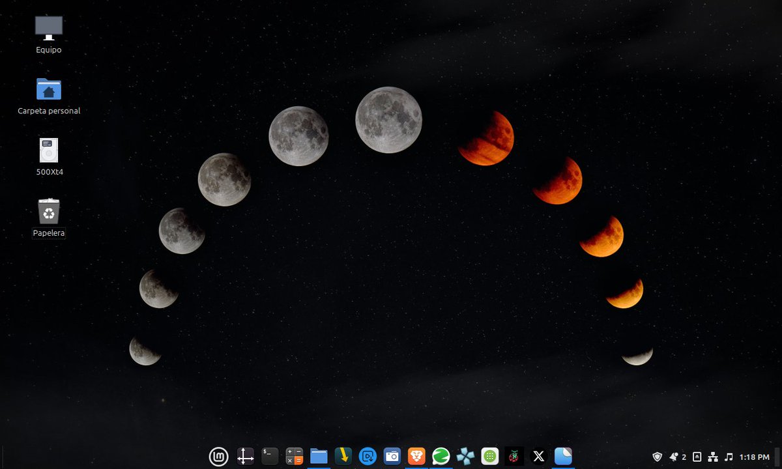Start the PPSSPP emulator

465,456
